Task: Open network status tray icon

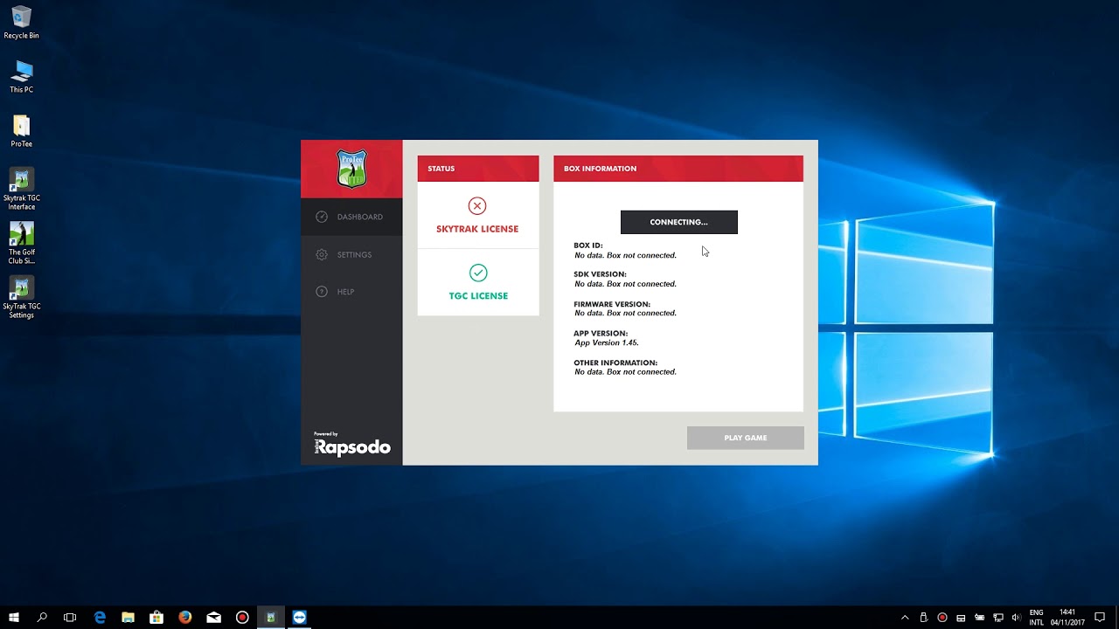Action: click(998, 618)
